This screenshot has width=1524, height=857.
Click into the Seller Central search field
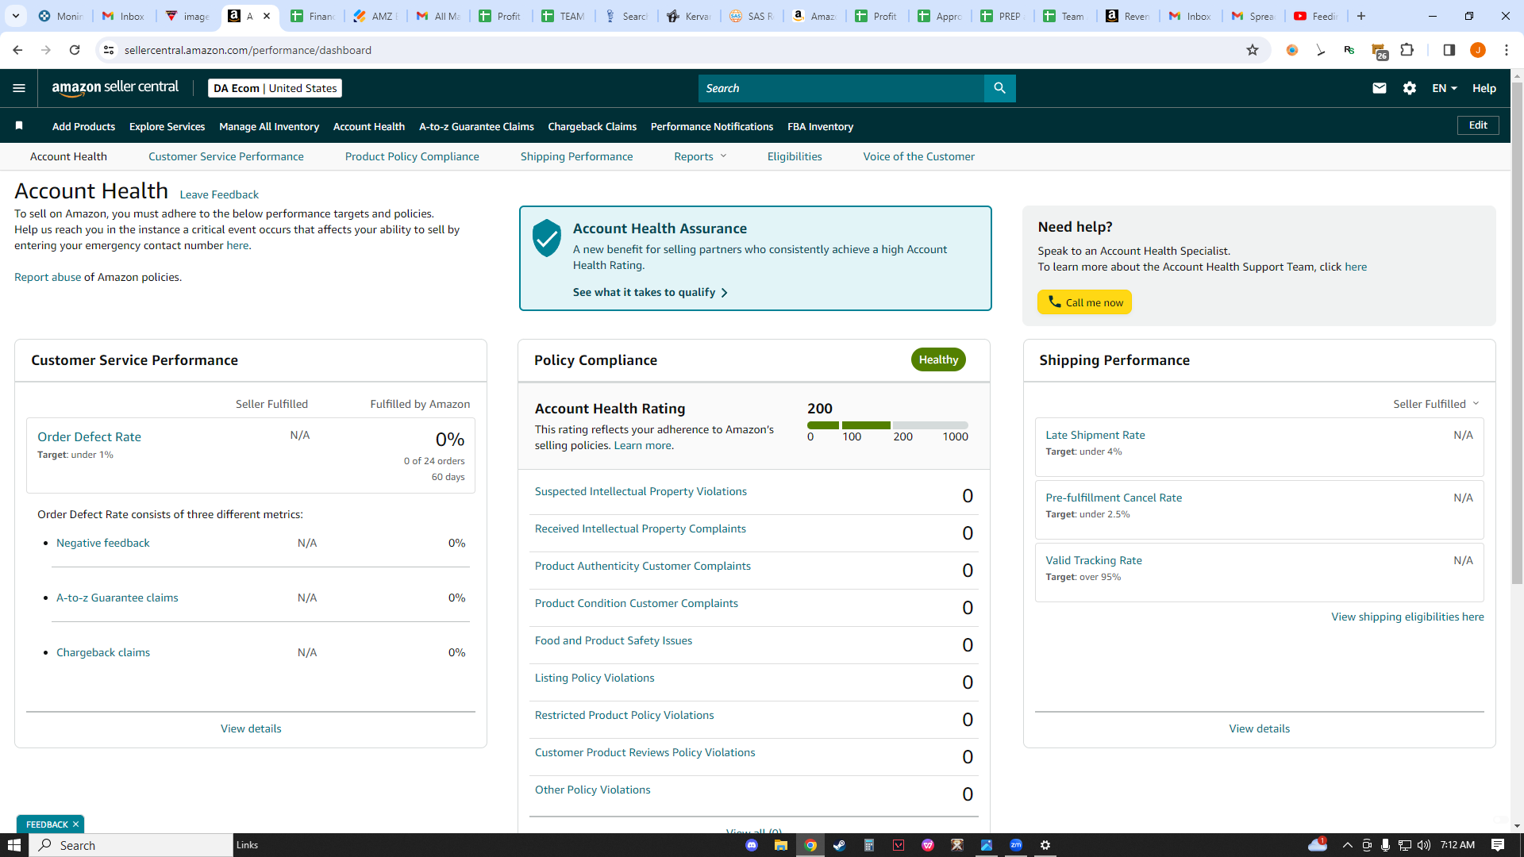(841, 88)
